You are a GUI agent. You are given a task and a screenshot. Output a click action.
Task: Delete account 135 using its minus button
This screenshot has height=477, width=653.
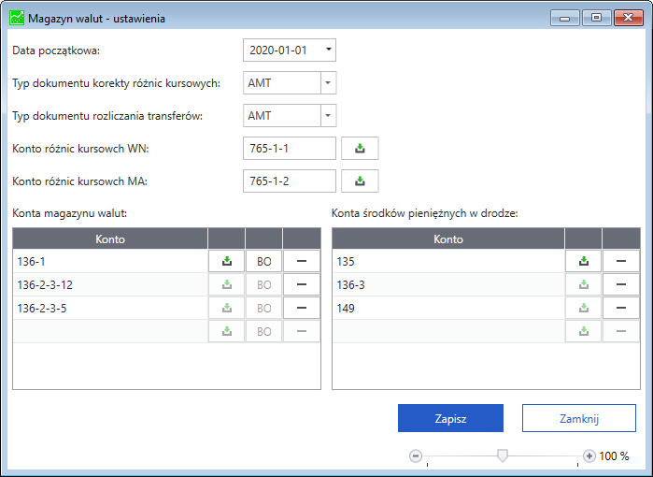[x=620, y=262]
